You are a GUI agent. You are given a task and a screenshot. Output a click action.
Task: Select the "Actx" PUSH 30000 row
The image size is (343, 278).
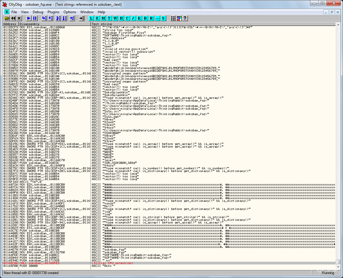pos(169,266)
